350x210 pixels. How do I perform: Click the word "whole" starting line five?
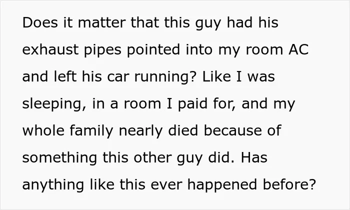pyautogui.click(x=43, y=130)
